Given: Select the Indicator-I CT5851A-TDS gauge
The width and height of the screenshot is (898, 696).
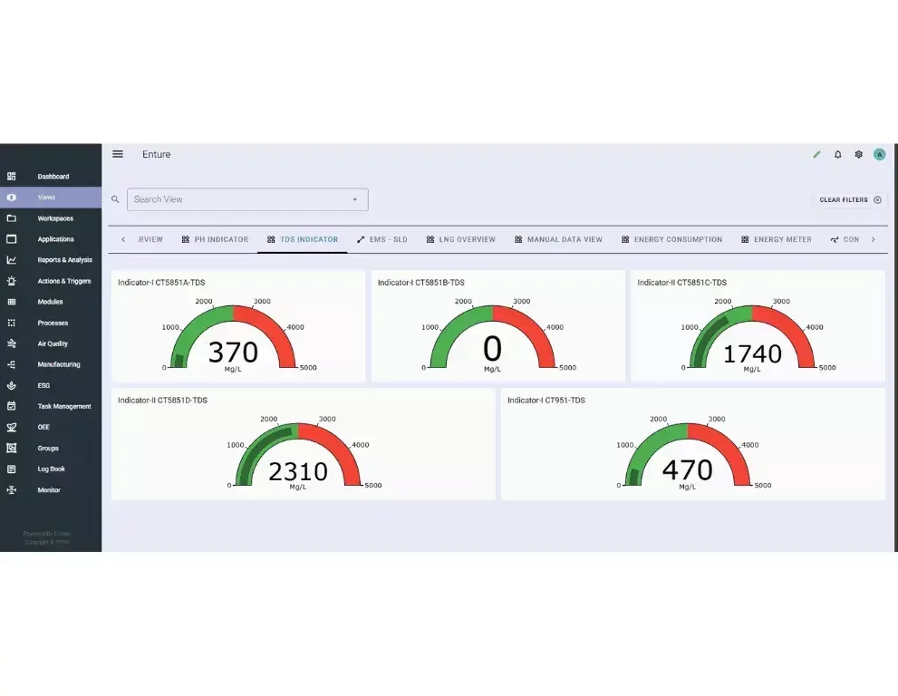Looking at the screenshot, I should (237, 326).
